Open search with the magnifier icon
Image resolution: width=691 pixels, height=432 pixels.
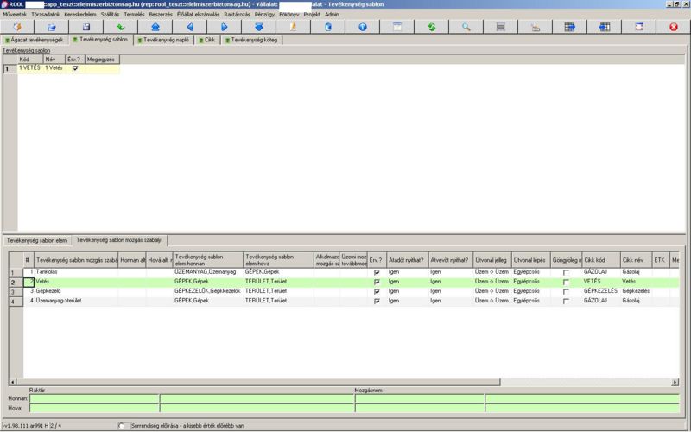coord(466,27)
